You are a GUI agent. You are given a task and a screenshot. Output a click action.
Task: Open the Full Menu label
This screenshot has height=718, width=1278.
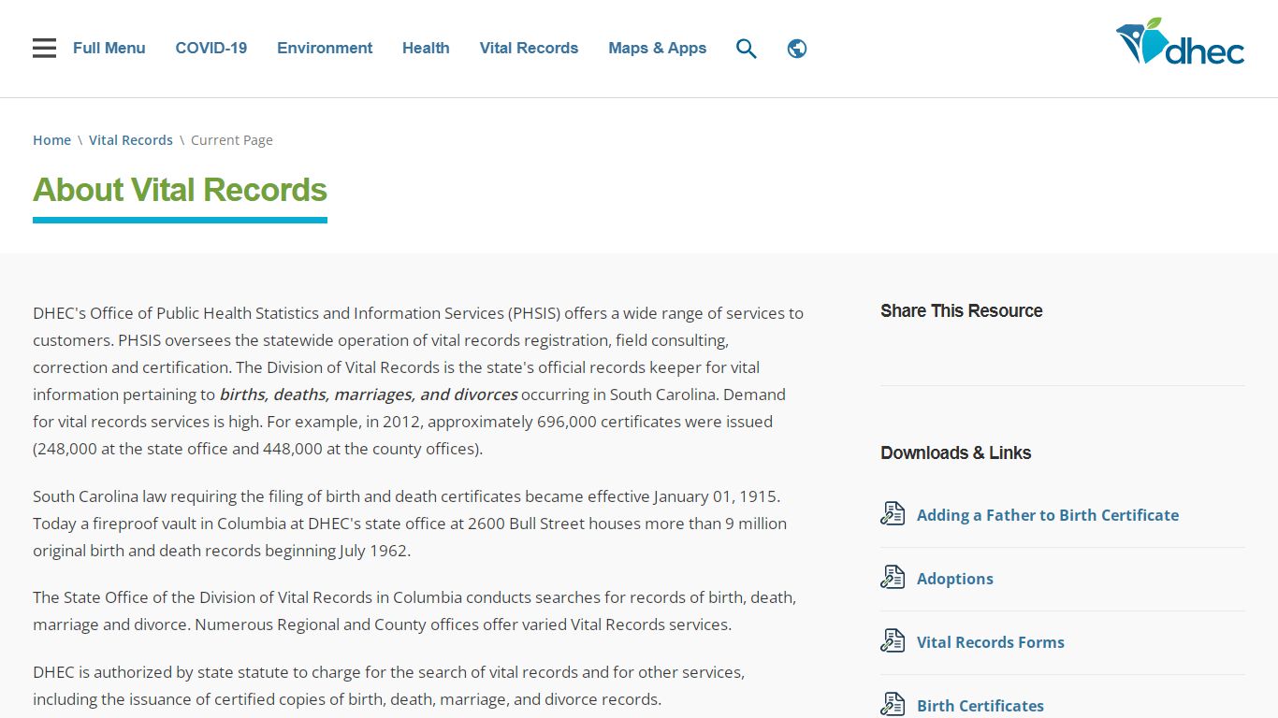[x=109, y=49]
